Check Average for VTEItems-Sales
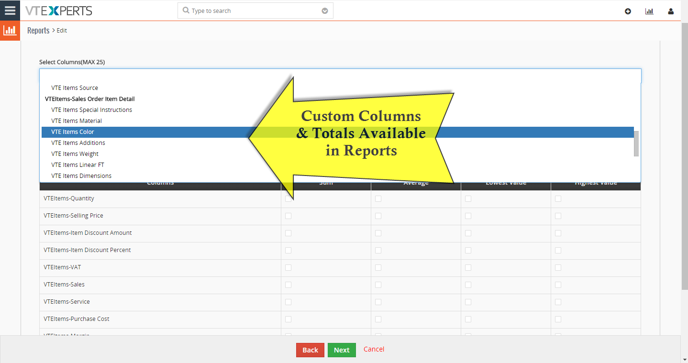The width and height of the screenshot is (688, 363). [x=378, y=285]
